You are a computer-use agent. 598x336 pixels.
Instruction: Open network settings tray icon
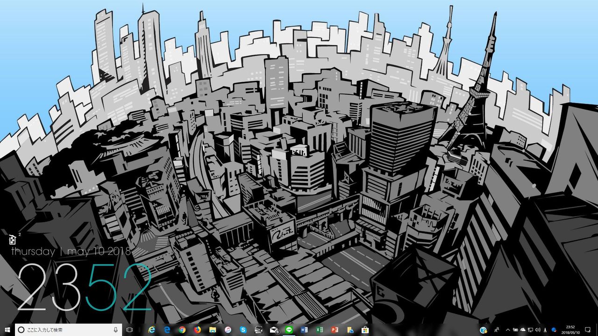530,329
